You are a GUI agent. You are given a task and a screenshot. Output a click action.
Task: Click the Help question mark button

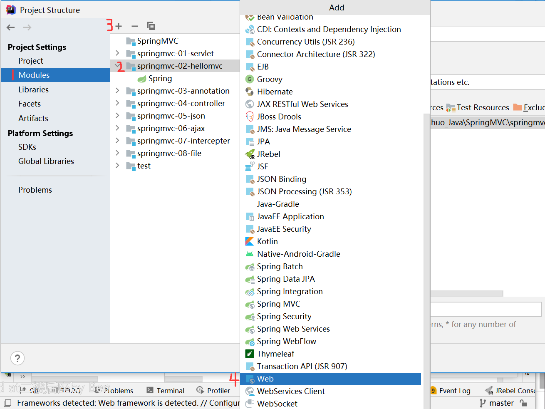coord(17,358)
